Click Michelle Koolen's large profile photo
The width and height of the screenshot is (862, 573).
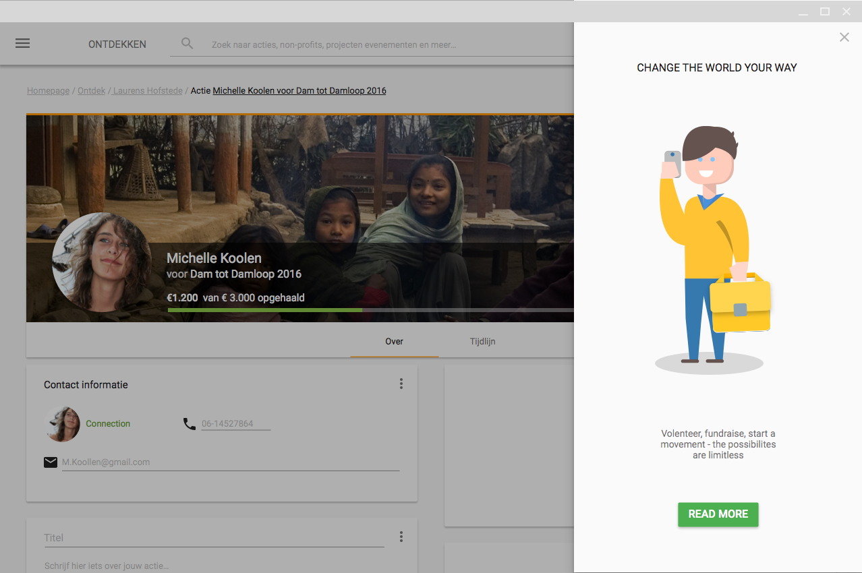coord(102,262)
